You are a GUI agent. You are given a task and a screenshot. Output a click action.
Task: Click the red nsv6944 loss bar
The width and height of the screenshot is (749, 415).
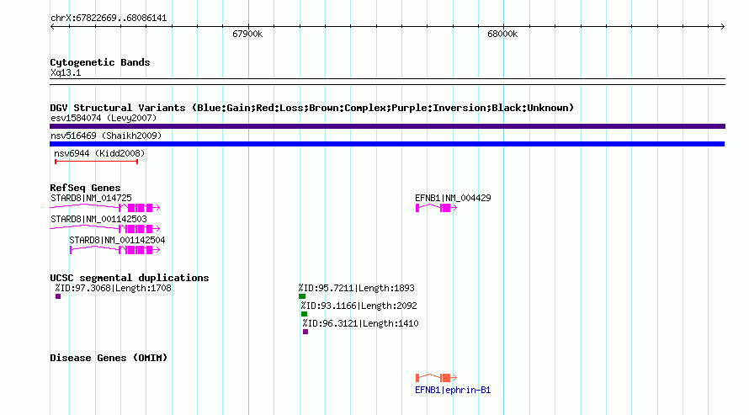tap(97, 162)
